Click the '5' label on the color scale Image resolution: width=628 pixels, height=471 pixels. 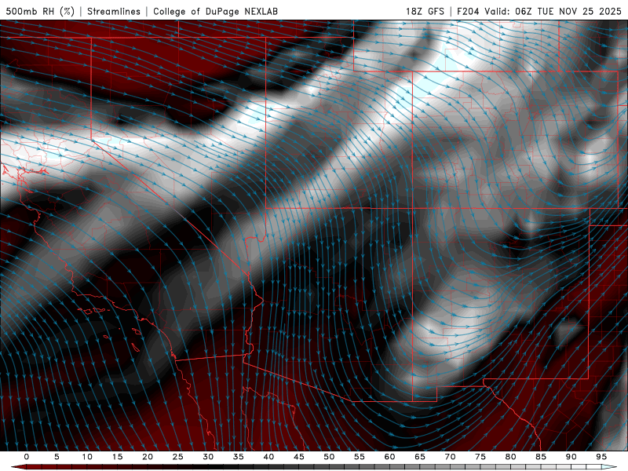[x=57, y=457]
